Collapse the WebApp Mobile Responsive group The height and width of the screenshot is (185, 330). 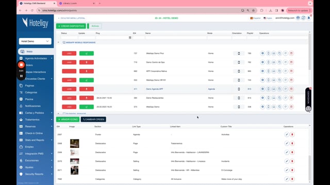pos(58,42)
